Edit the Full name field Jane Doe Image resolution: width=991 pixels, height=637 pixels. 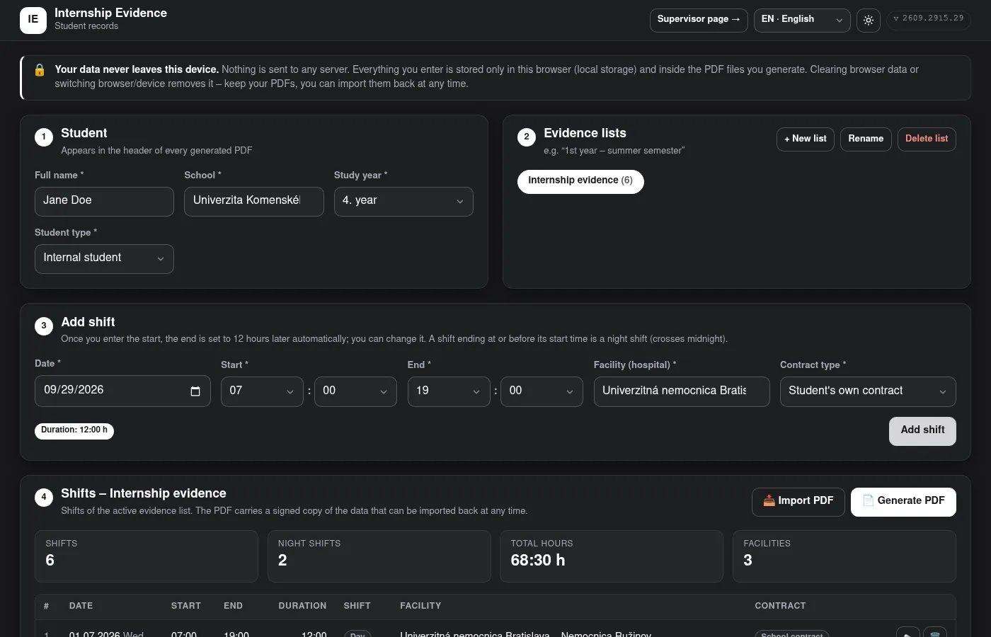(104, 201)
